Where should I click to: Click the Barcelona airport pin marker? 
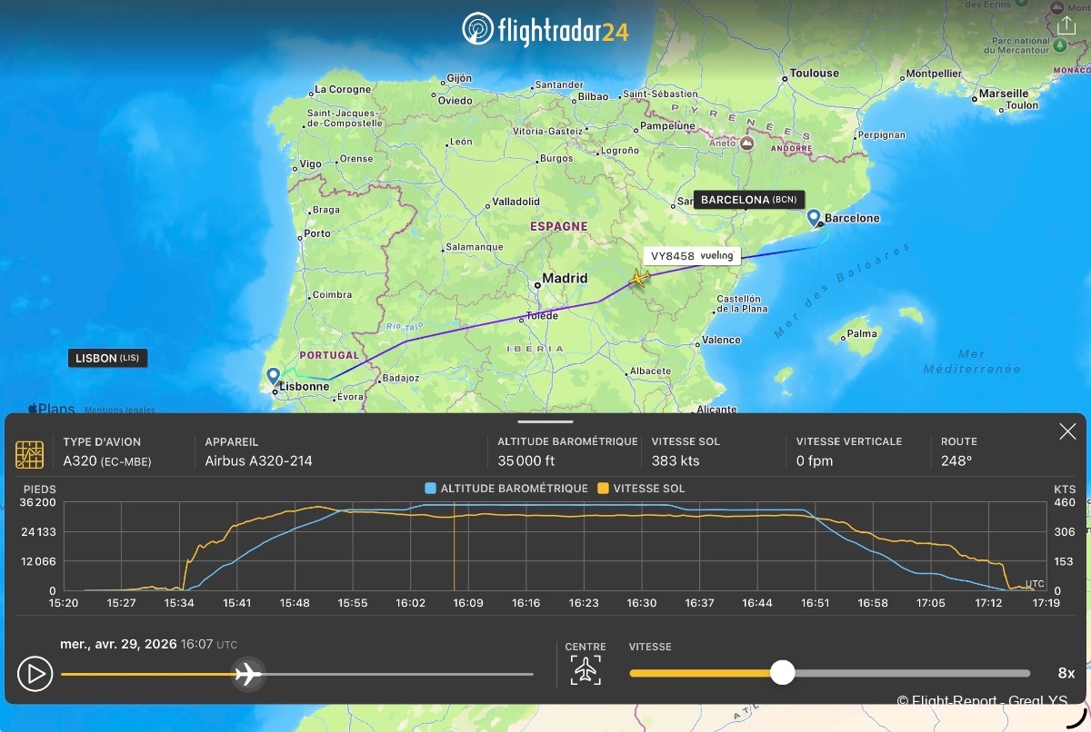pyautogui.click(x=814, y=217)
